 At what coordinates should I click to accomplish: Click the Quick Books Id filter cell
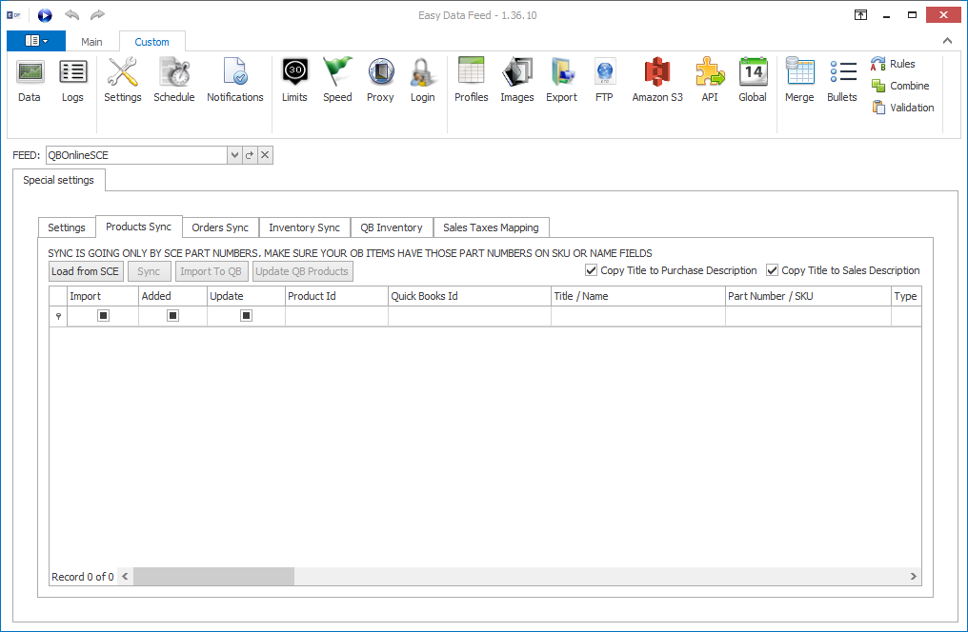coord(469,316)
